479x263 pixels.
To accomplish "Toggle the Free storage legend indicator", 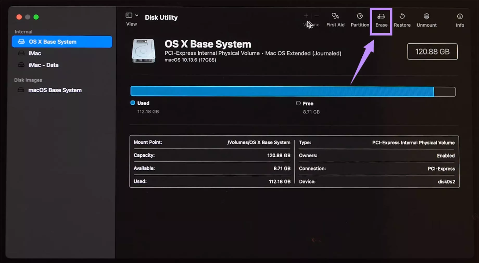I will click(298, 103).
